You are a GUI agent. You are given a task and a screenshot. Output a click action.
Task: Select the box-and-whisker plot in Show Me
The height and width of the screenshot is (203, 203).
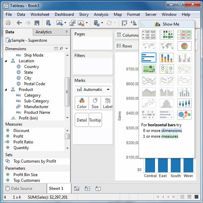[184, 104]
